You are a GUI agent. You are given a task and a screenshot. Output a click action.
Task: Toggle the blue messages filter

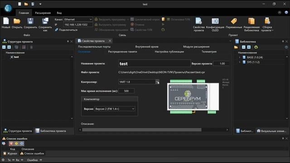(x=22, y=144)
